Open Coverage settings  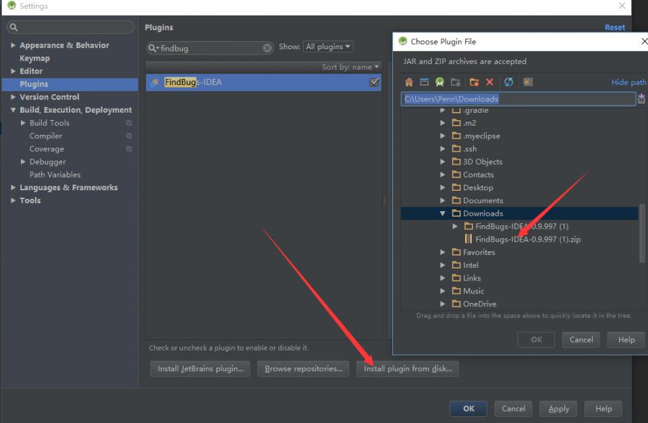pos(47,148)
